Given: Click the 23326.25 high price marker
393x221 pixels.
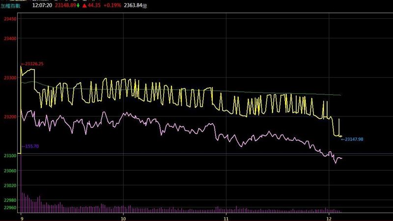Looking at the screenshot, I should pyautogui.click(x=34, y=64).
